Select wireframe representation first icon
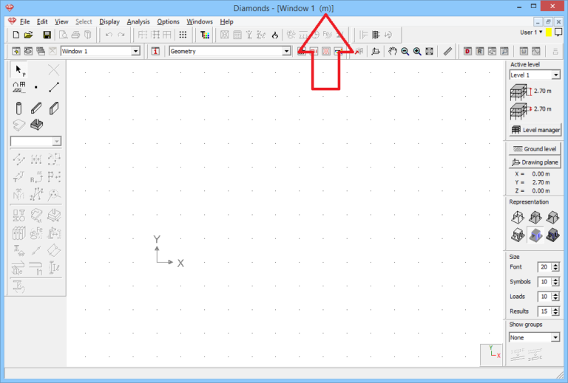Viewport: 568px width, 383px height. (518, 217)
